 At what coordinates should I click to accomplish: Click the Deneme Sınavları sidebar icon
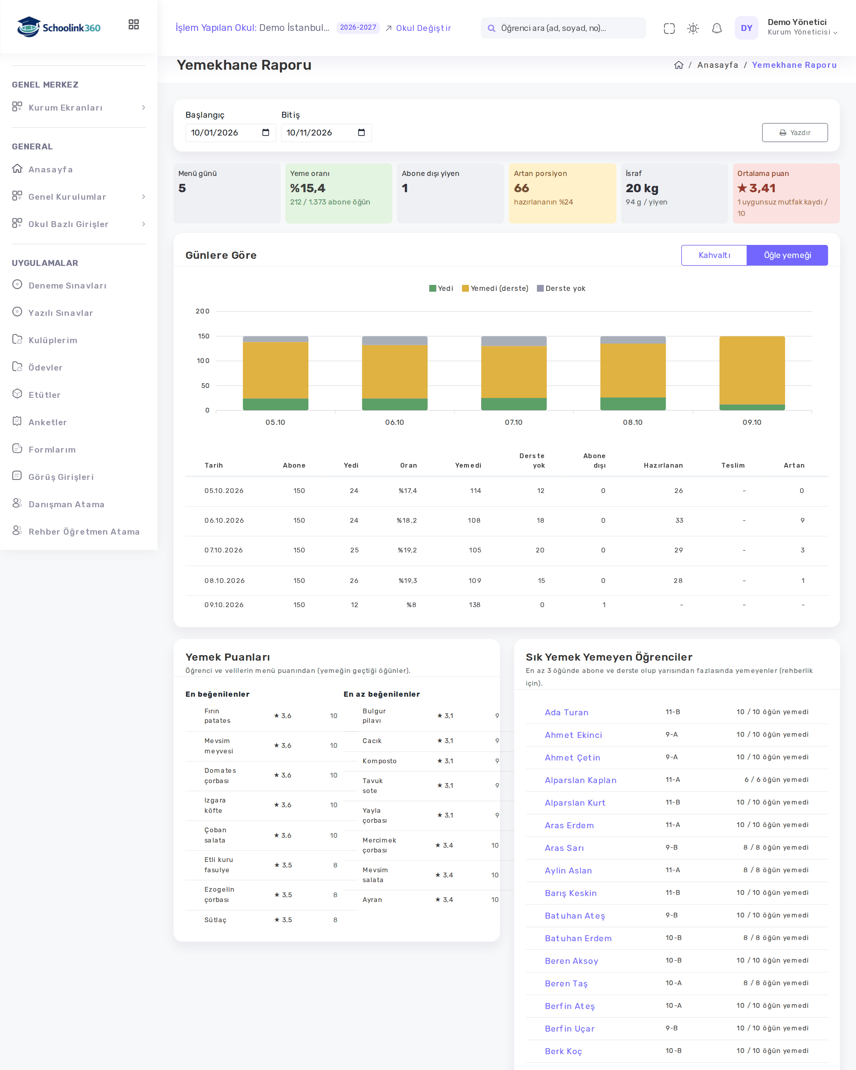pyautogui.click(x=17, y=285)
